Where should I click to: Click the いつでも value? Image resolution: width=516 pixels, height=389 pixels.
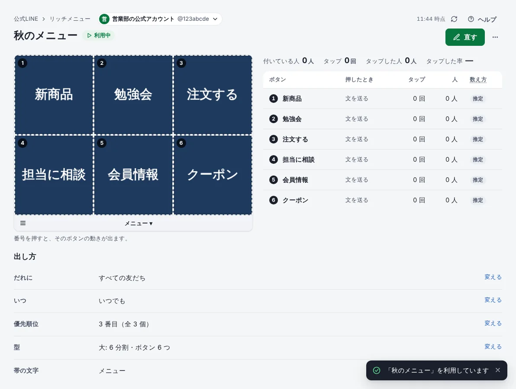coord(112,301)
